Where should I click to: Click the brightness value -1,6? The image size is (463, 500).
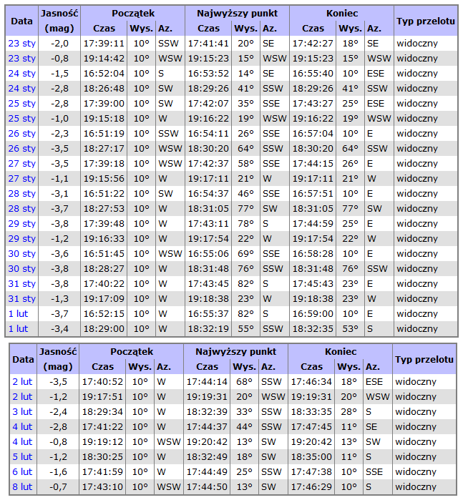tap(58, 471)
